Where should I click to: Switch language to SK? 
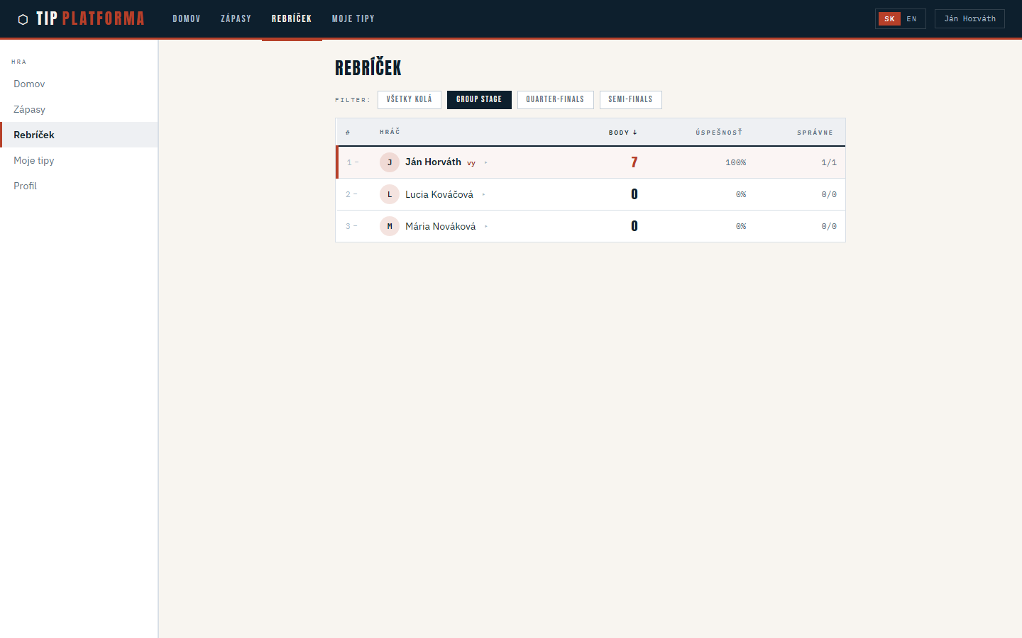point(889,19)
